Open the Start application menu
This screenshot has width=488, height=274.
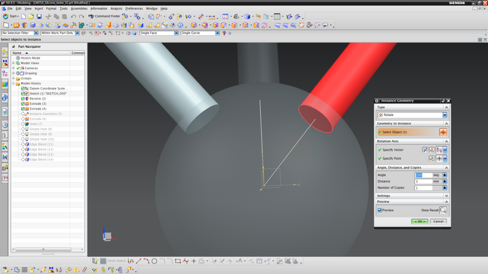click(11, 16)
